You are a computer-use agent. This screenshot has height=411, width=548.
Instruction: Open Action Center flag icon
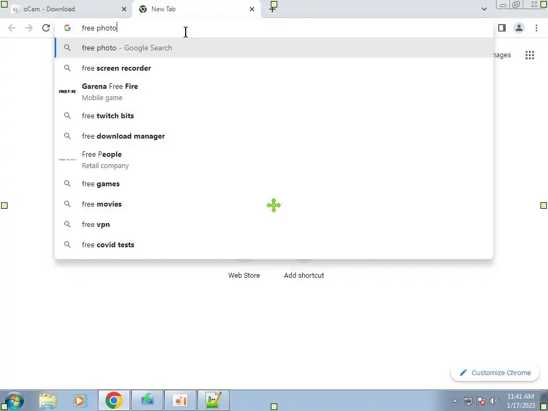(x=481, y=401)
